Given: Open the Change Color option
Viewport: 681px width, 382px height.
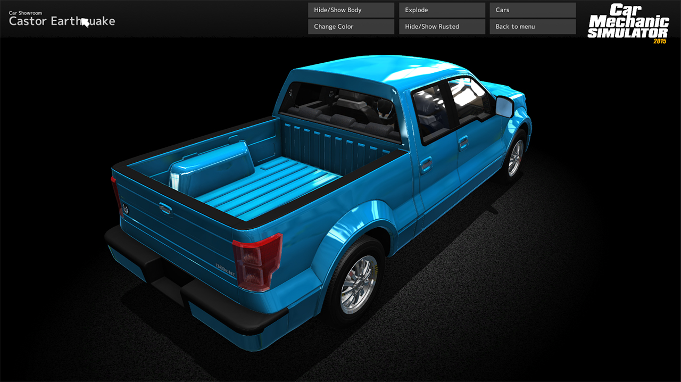Looking at the screenshot, I should [351, 27].
